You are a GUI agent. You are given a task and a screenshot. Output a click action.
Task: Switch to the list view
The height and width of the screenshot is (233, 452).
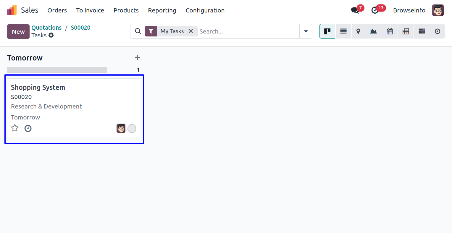(x=343, y=31)
